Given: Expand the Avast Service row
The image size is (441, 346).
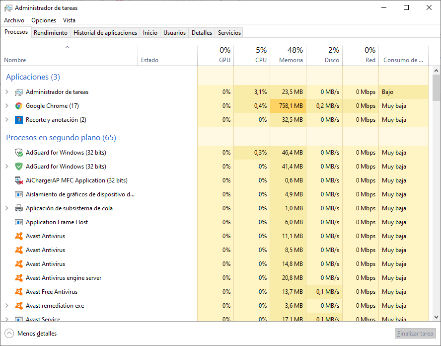Looking at the screenshot, I should (x=7, y=319).
